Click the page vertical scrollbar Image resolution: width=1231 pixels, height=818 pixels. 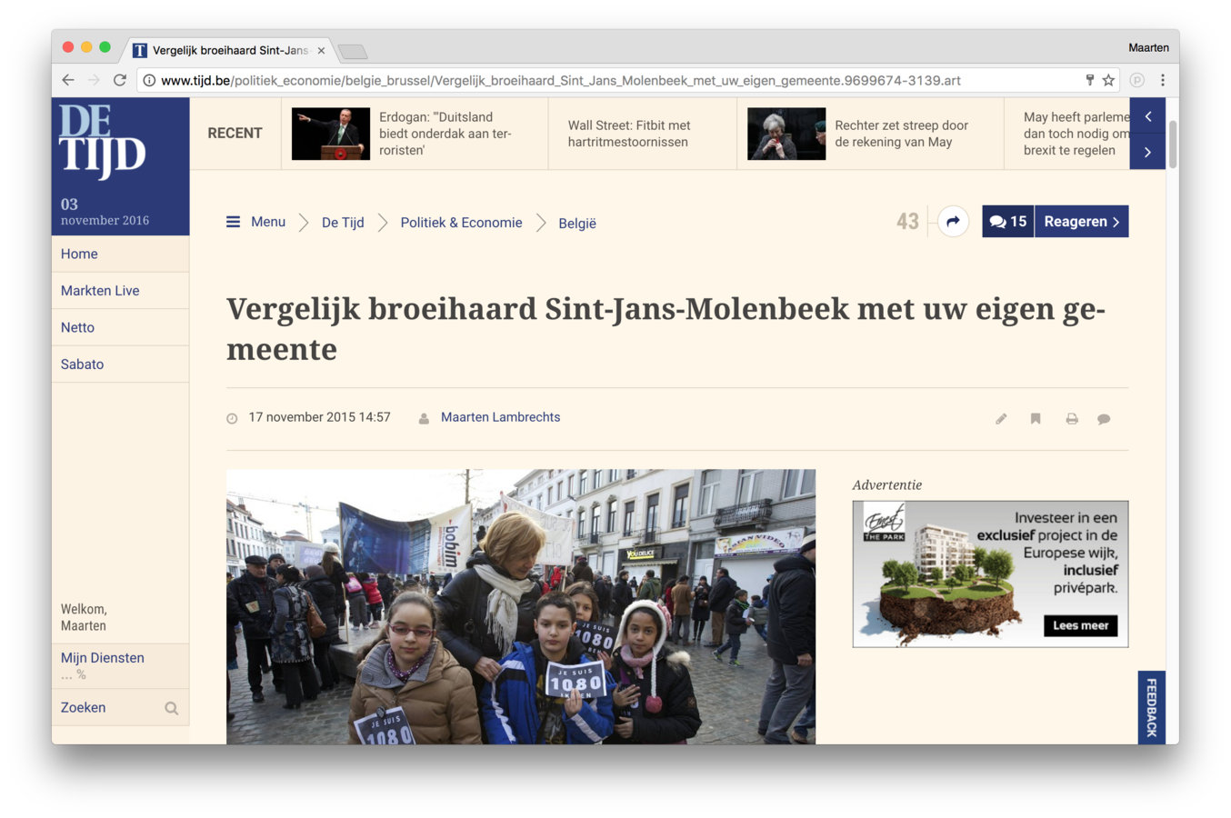click(x=1173, y=145)
